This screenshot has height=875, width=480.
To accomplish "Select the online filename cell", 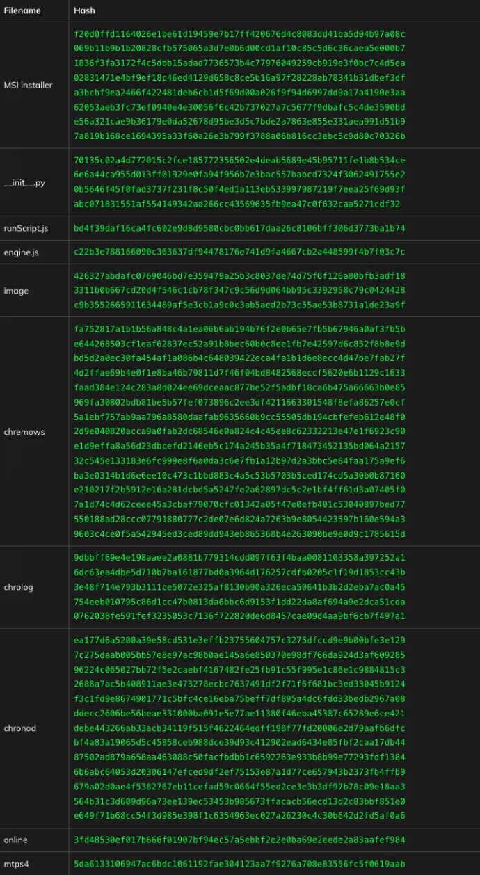I will tap(15, 840).
